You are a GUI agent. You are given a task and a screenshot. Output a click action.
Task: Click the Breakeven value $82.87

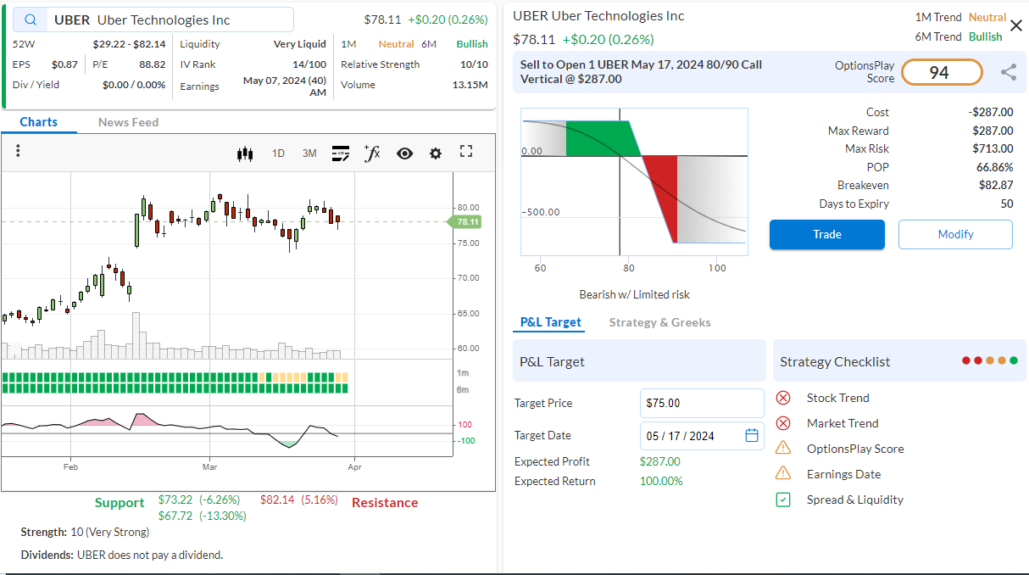tap(996, 185)
